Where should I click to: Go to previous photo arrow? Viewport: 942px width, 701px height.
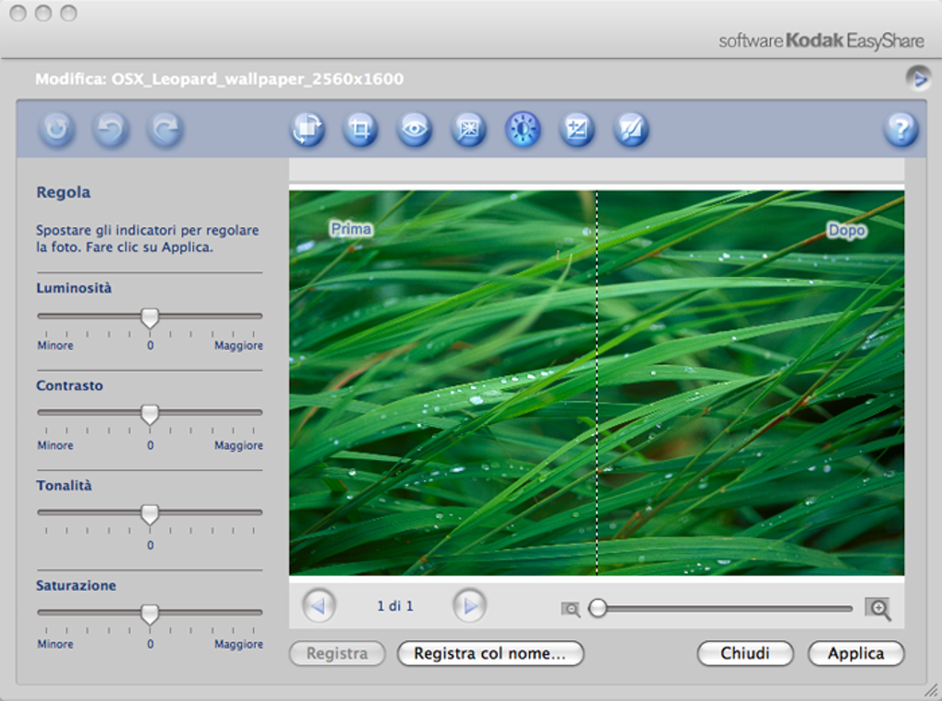[x=319, y=606]
